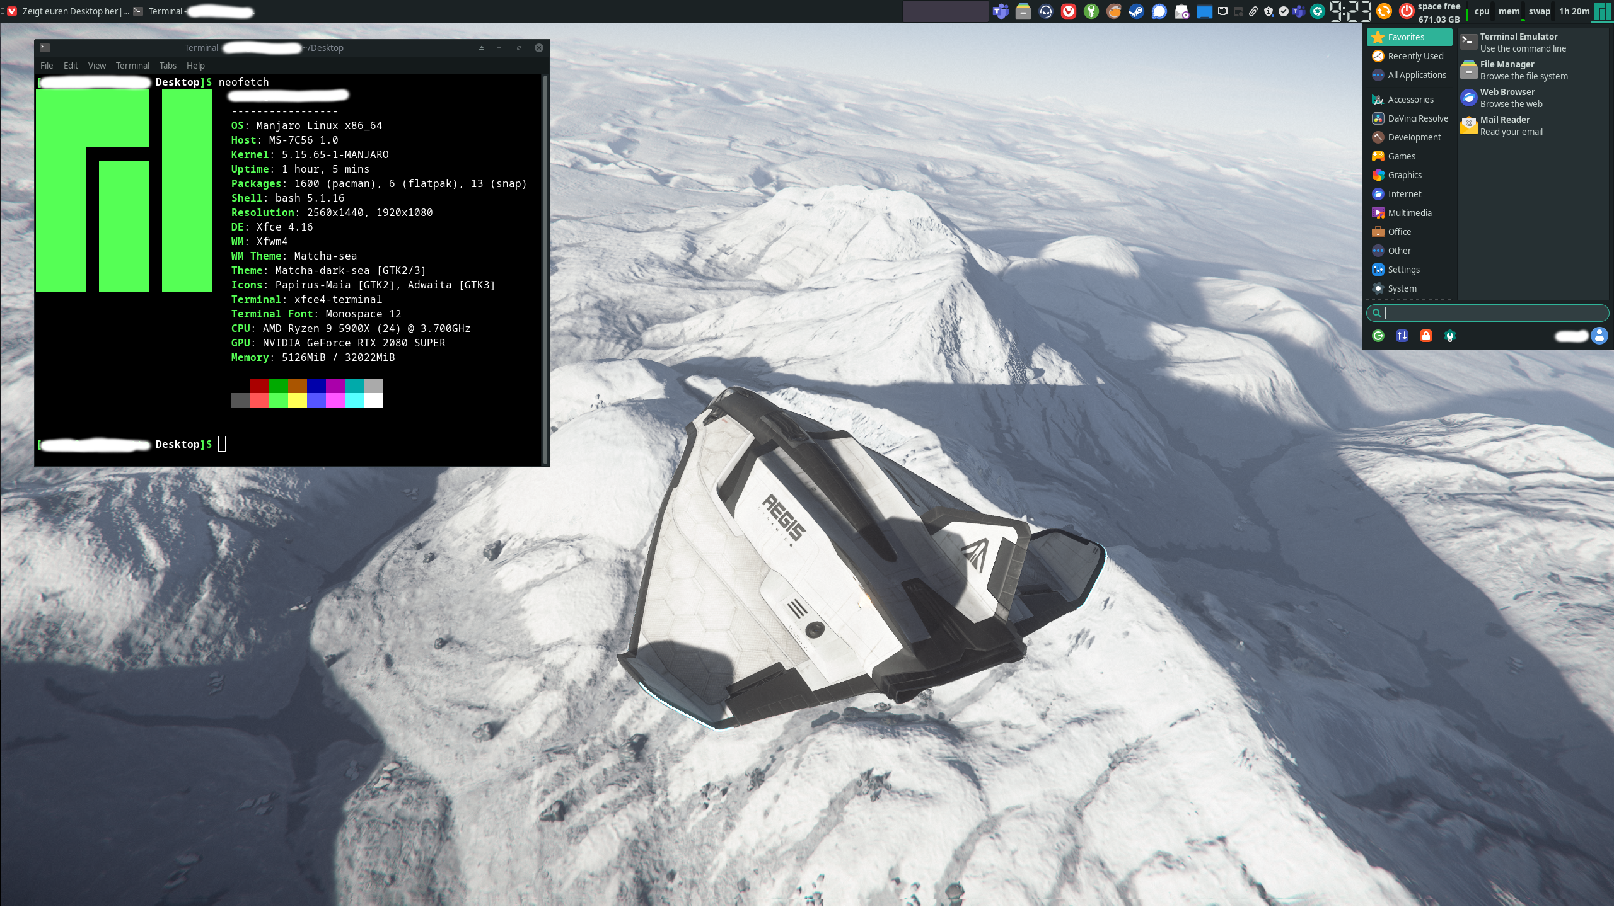
Task: Select the Favorites category
Action: (1410, 37)
